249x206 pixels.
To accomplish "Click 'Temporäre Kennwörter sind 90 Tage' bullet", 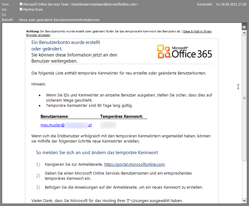I will pos(89,106).
